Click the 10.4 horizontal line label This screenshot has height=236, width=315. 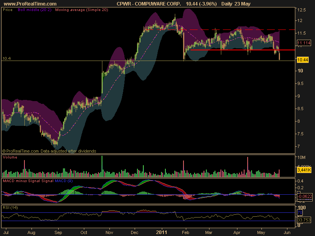6,58
